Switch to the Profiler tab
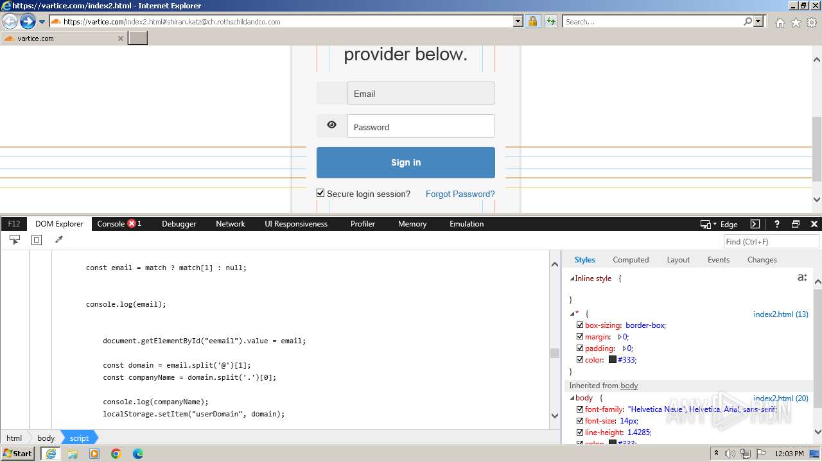The height and width of the screenshot is (462, 822). click(x=363, y=224)
